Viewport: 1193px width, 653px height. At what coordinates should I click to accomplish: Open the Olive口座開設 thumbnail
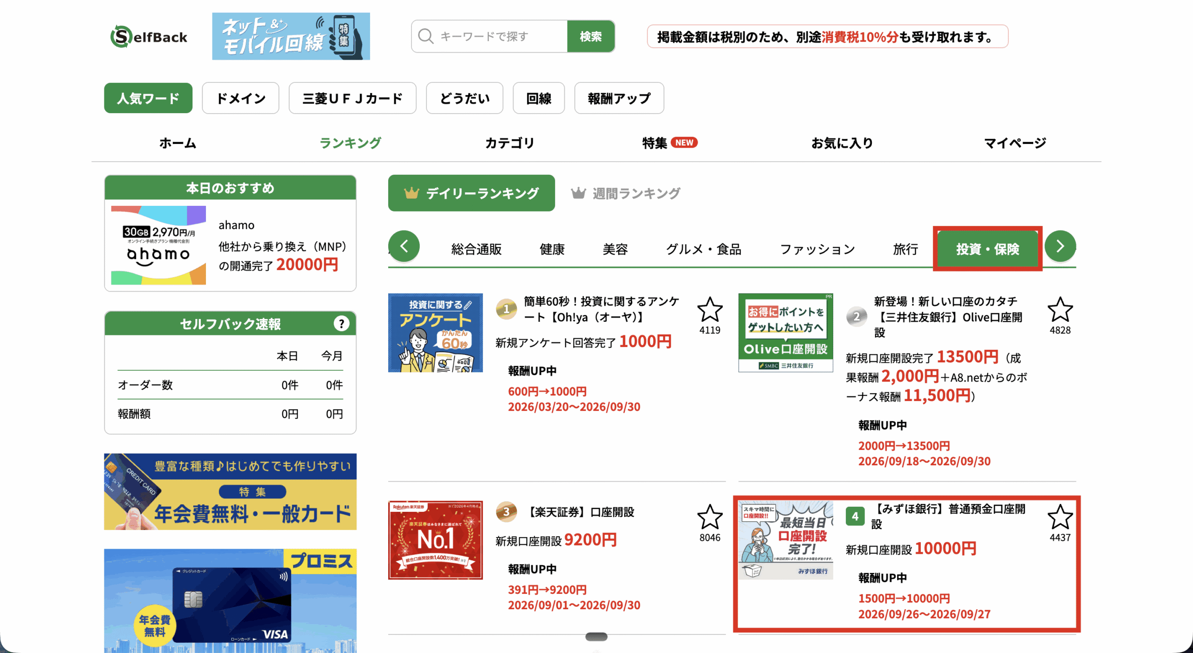(x=786, y=333)
